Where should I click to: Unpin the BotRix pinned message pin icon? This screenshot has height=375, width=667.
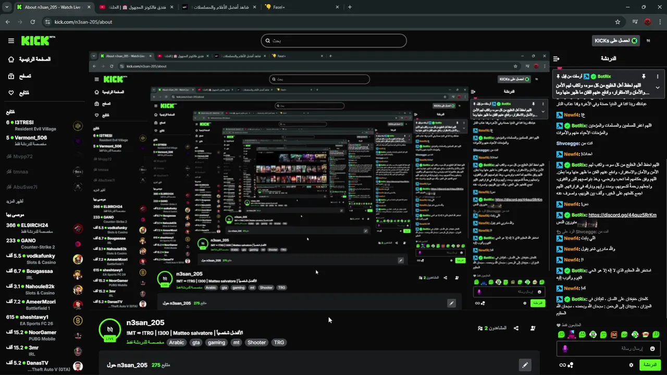point(644,77)
